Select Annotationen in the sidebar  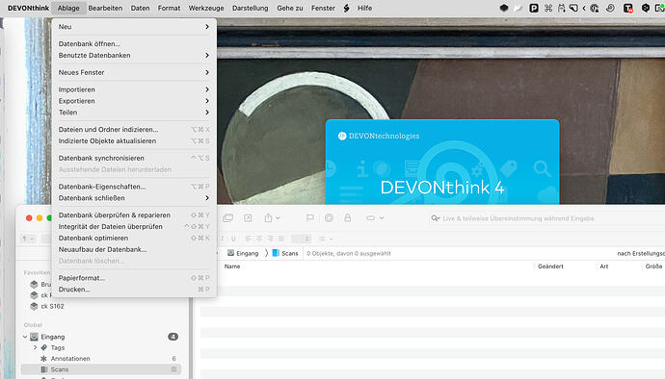pyautogui.click(x=70, y=359)
